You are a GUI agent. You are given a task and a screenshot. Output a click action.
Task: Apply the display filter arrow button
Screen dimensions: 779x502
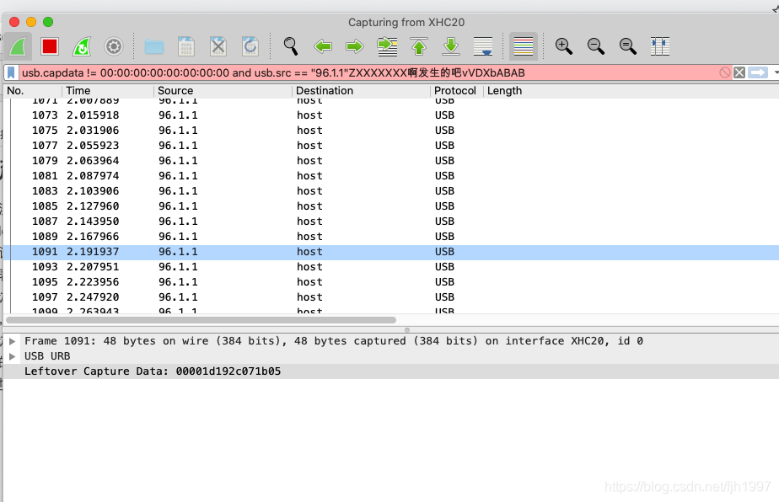coord(758,73)
